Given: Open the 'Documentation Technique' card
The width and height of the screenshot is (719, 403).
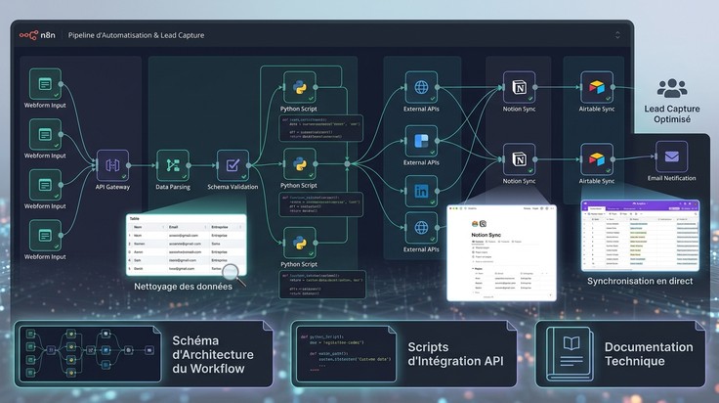Looking at the screenshot, I should [620, 354].
